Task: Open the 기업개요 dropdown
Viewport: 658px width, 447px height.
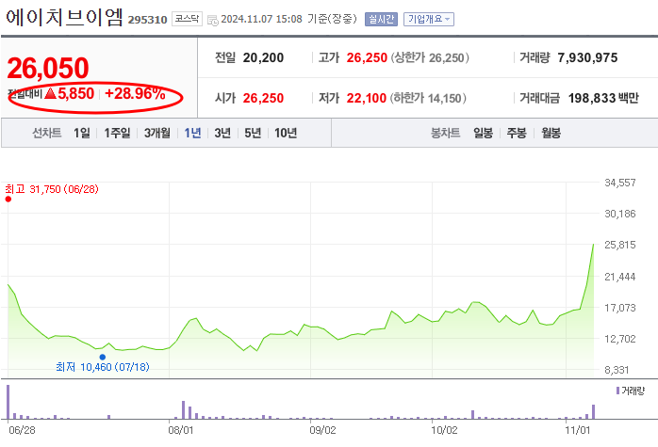Action: point(429,19)
